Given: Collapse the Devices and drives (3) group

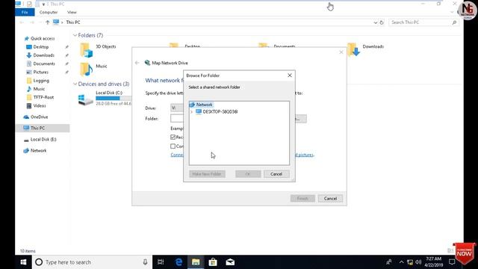Looking at the screenshot, I should click(x=75, y=84).
